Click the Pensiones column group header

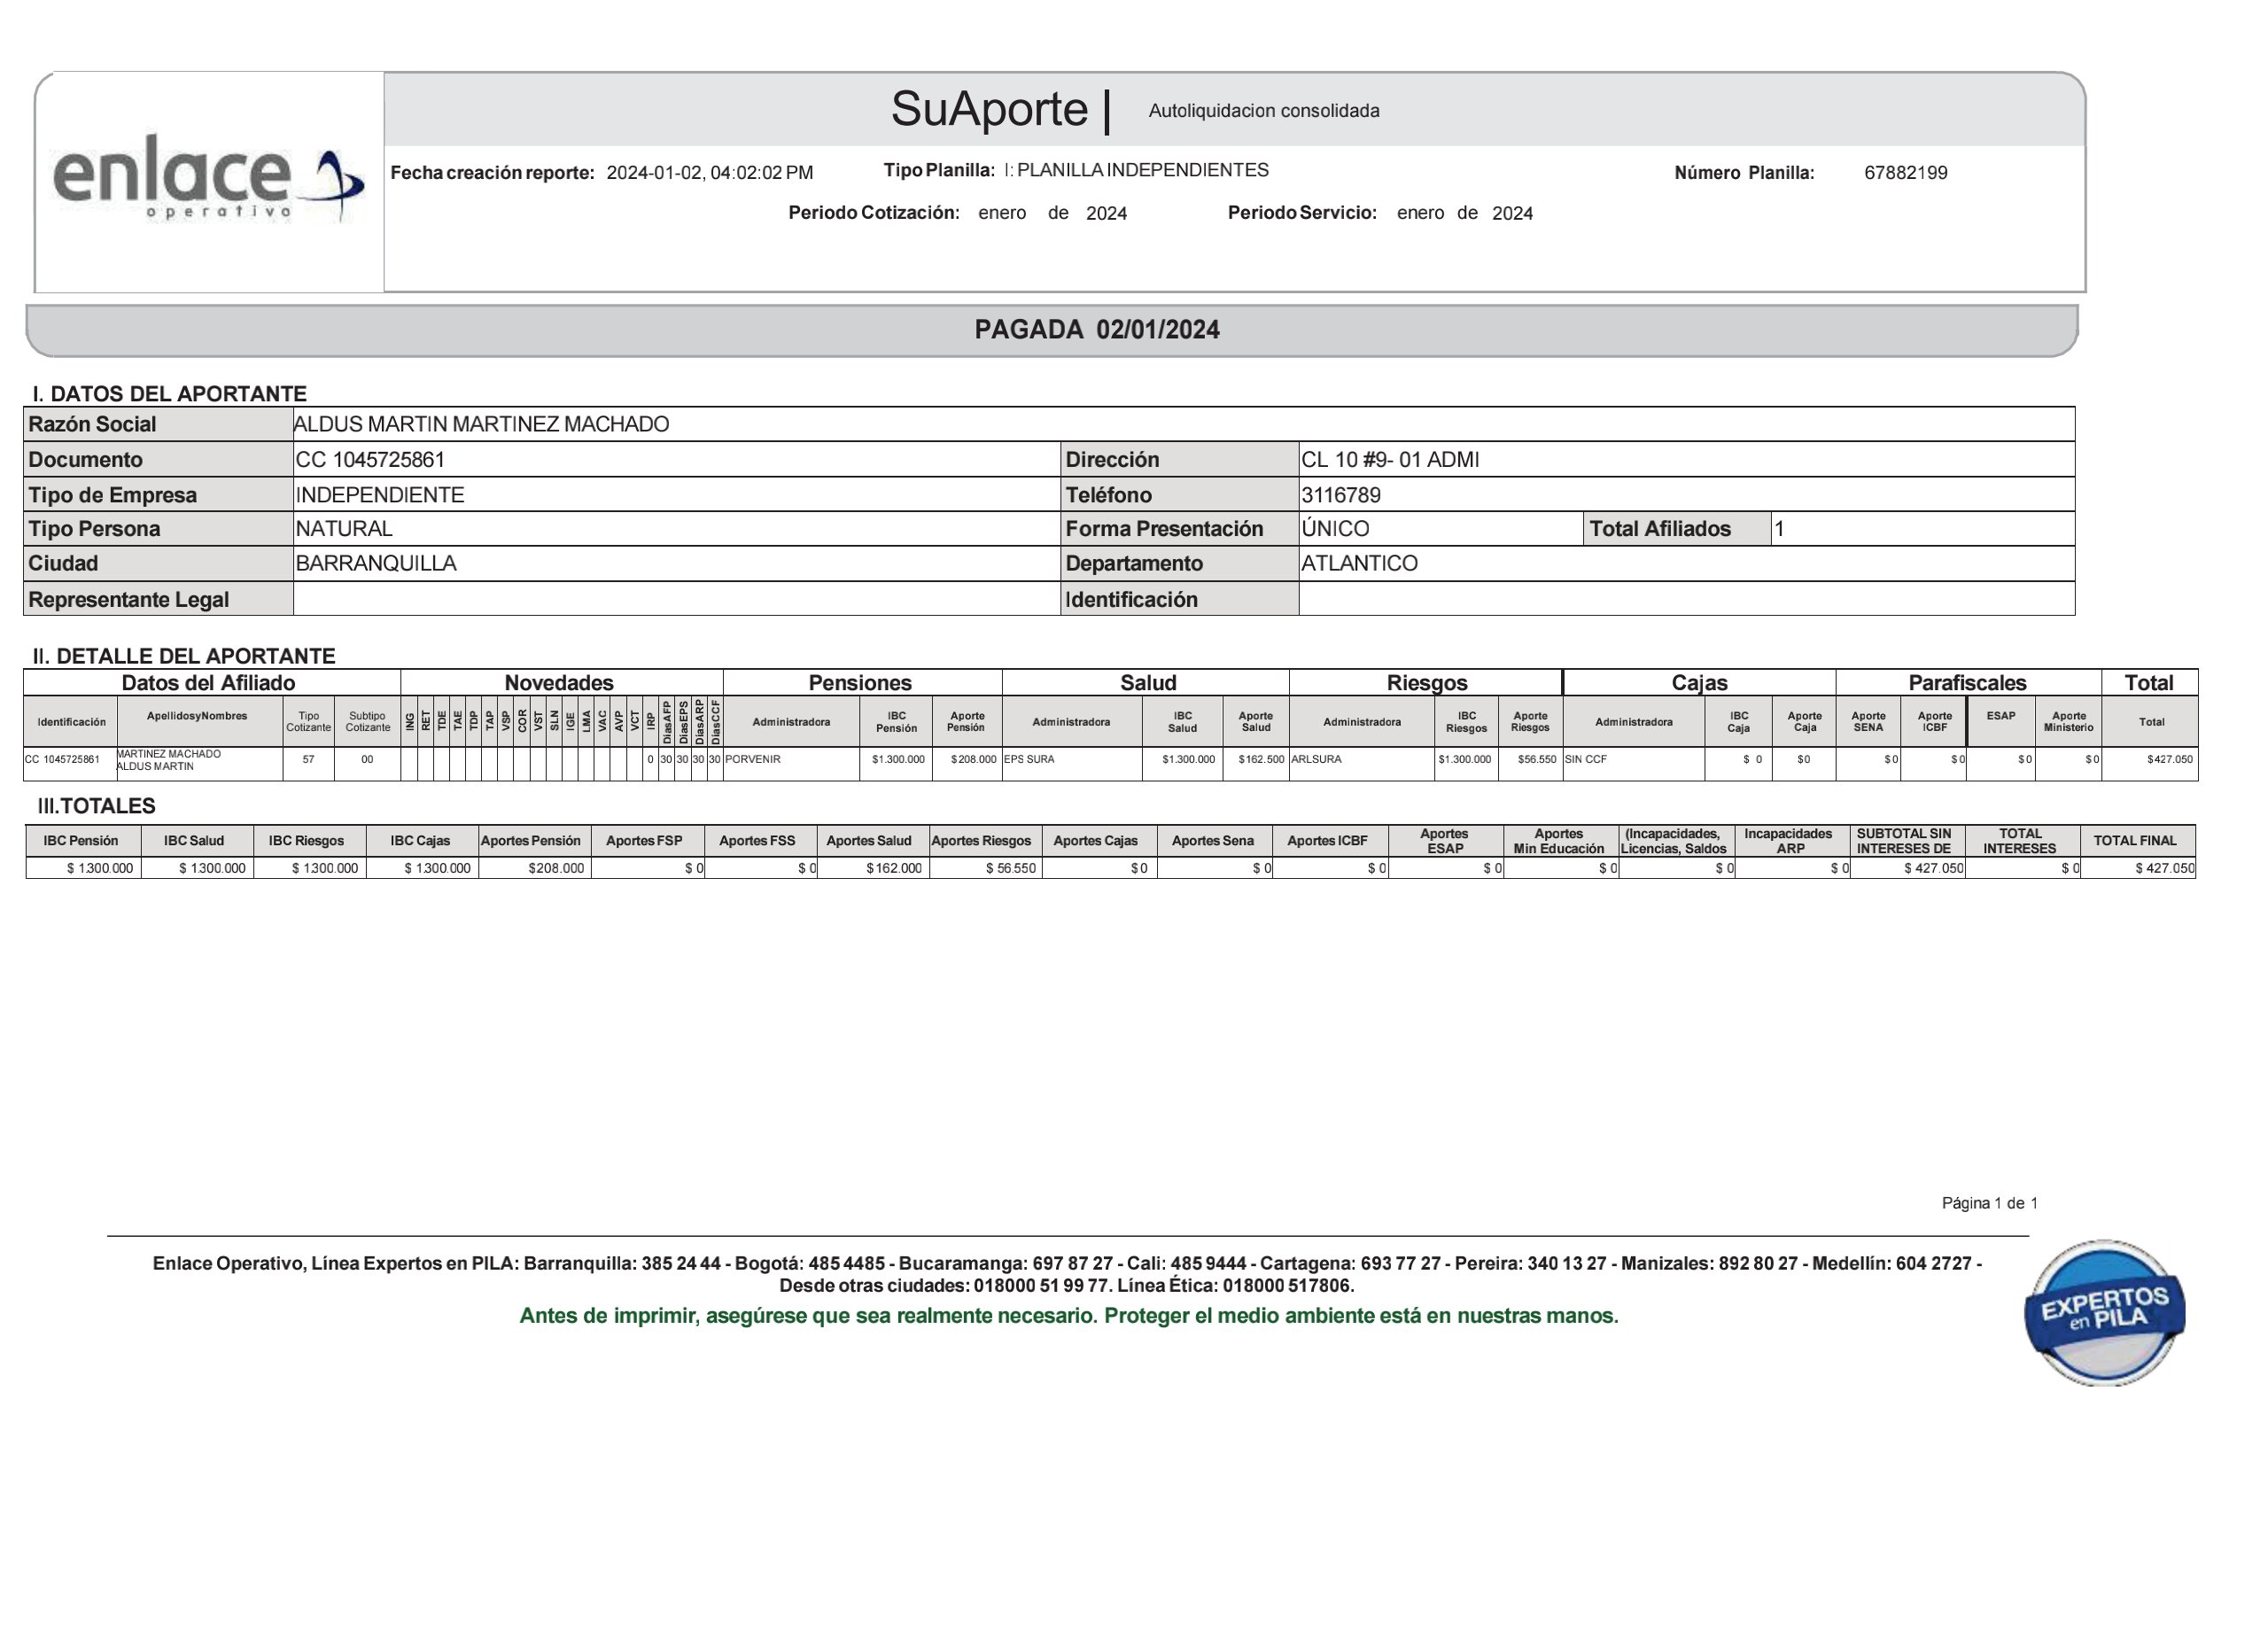pos(860,683)
